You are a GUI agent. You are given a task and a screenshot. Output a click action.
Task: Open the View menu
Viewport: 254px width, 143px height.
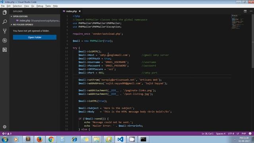(27, 6)
